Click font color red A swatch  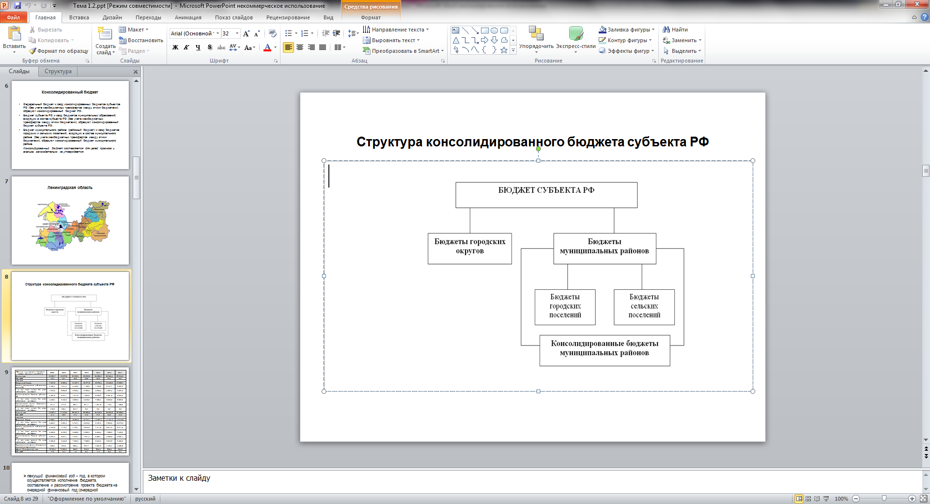point(267,47)
